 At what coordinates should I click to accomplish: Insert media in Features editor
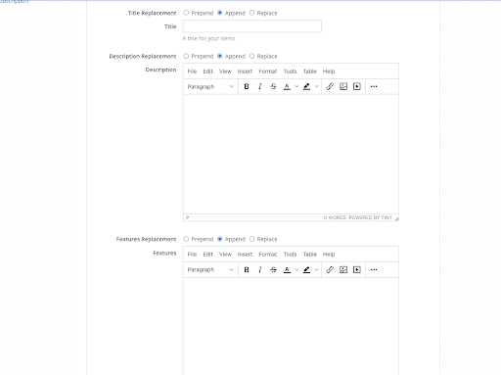pyautogui.click(x=357, y=269)
